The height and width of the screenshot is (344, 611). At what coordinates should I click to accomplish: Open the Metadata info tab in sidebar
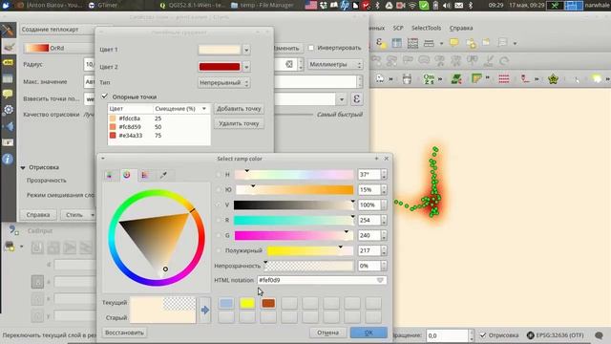tap(8, 159)
